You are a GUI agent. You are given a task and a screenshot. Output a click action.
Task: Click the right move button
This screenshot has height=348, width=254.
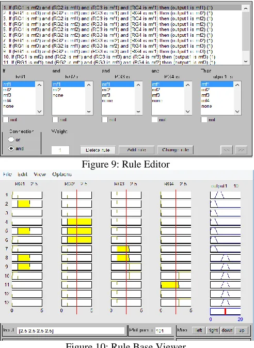click(x=213, y=330)
